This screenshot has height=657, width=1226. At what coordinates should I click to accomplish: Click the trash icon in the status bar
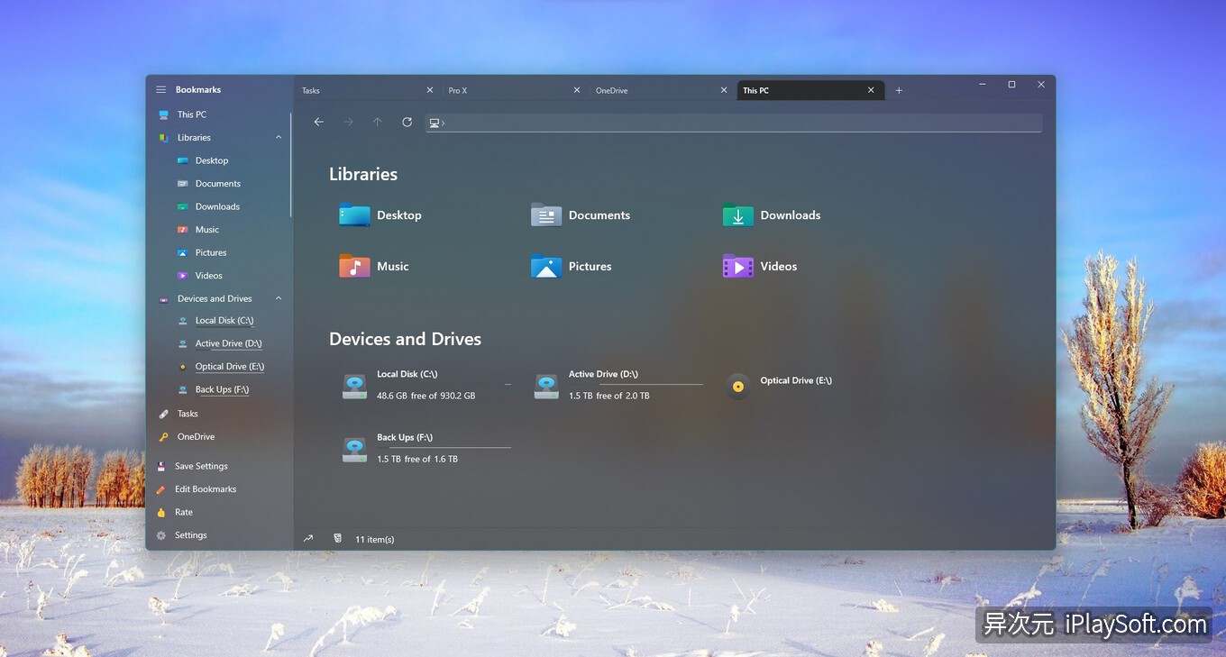tap(337, 537)
